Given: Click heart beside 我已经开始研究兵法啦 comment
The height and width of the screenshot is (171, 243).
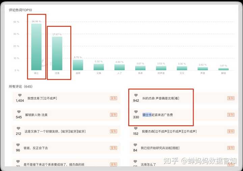Looking at the screenshot, I should click(135, 145).
